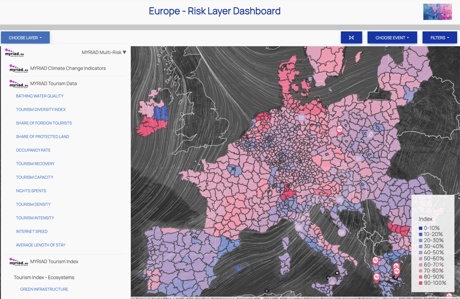Collapse Tourism Index - Ecosystems group
The image size is (460, 299).
click(44, 277)
